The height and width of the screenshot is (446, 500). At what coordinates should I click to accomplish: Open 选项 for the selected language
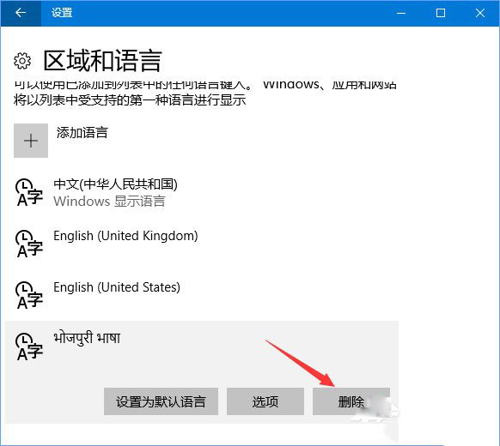[x=265, y=401]
